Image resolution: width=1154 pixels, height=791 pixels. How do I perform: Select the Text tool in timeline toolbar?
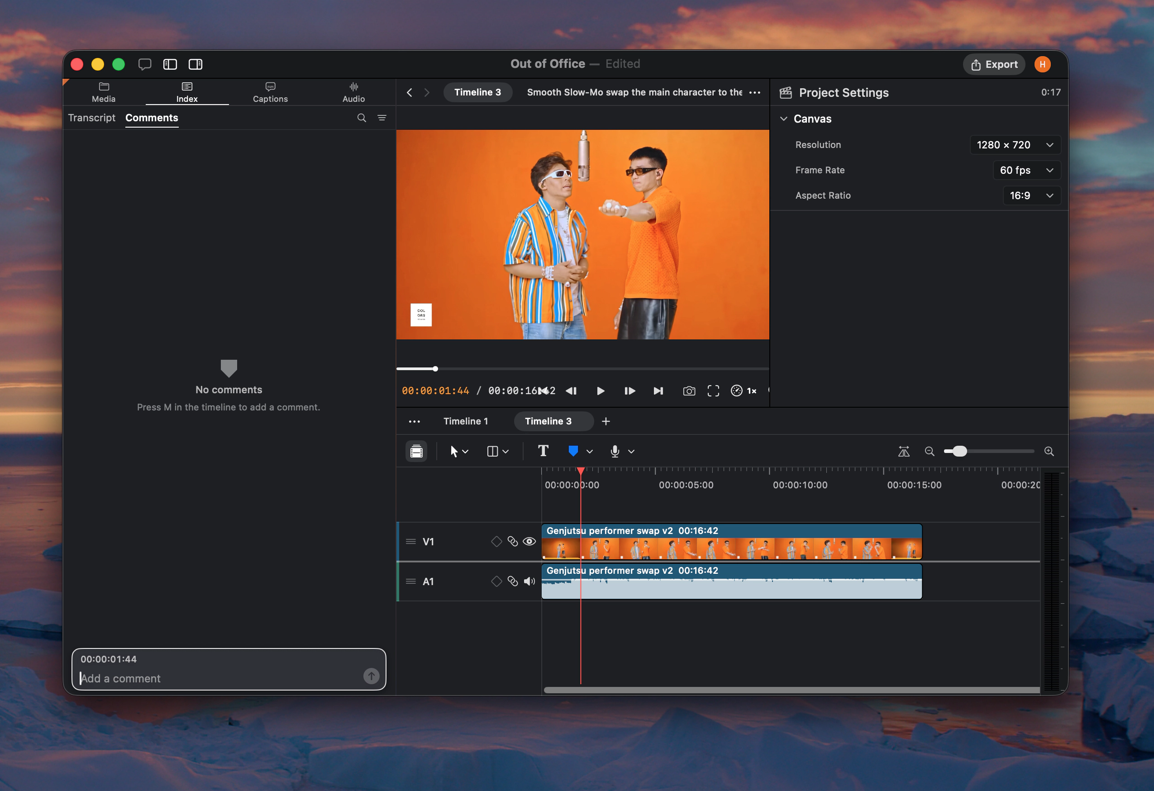543,451
